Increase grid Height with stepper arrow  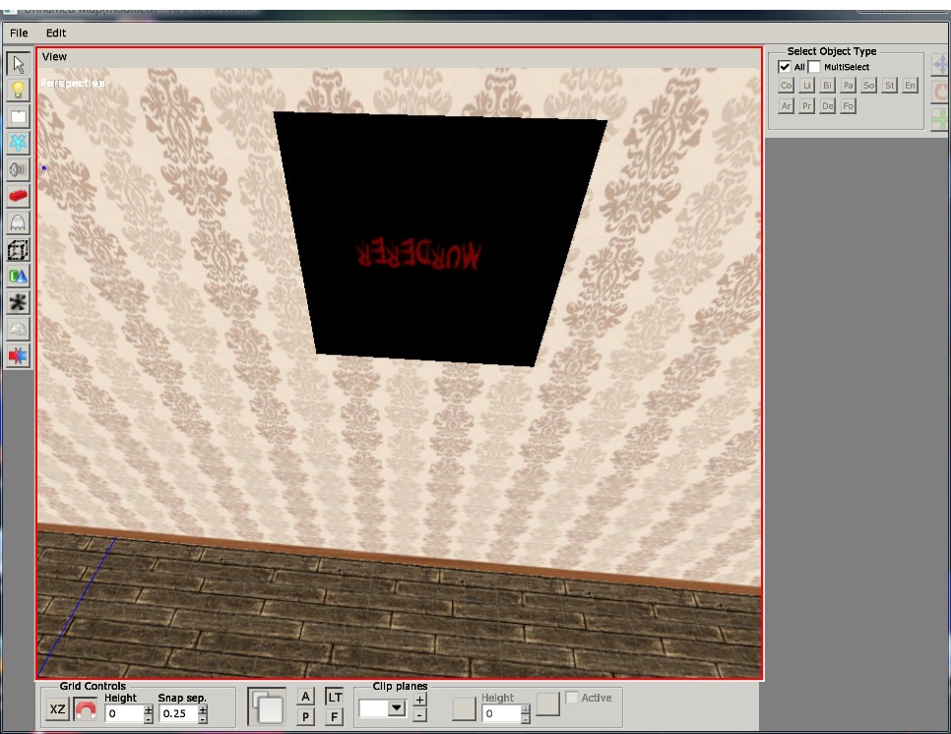click(148, 708)
